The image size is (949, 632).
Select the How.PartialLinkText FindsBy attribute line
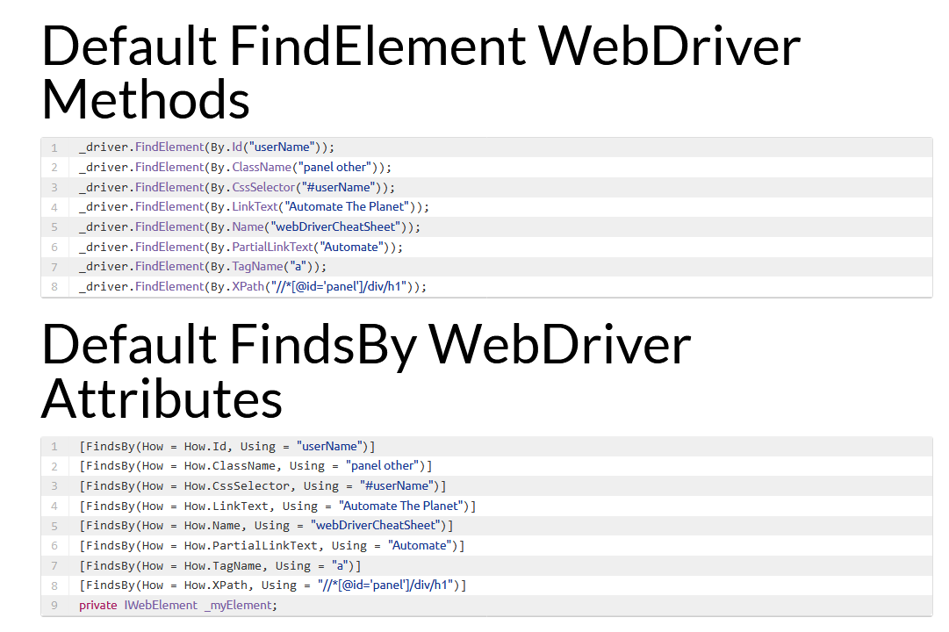[x=271, y=545]
